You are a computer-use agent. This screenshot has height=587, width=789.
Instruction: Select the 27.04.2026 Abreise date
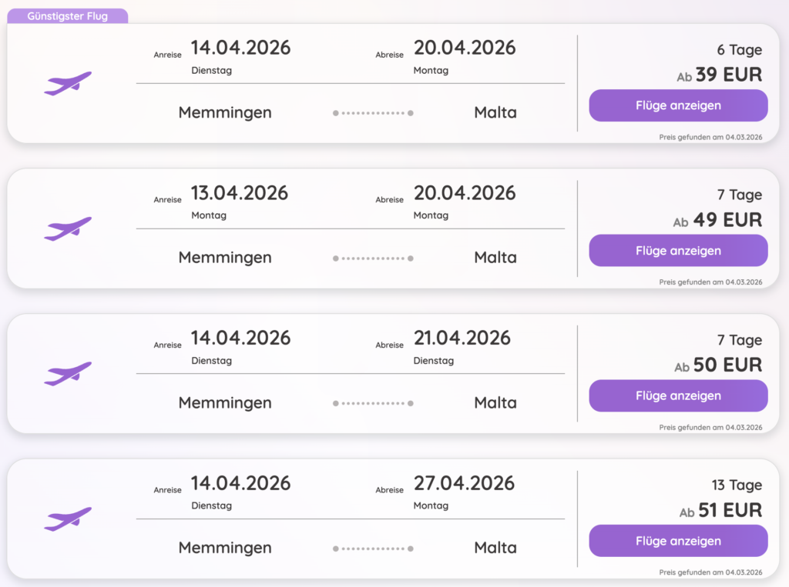pyautogui.click(x=464, y=482)
